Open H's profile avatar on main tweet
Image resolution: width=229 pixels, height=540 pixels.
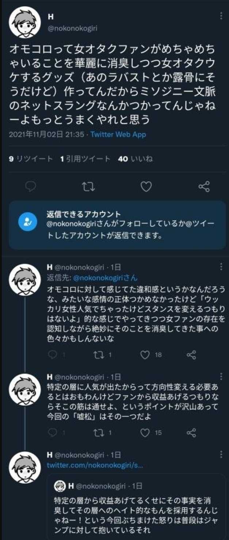pos(25,22)
